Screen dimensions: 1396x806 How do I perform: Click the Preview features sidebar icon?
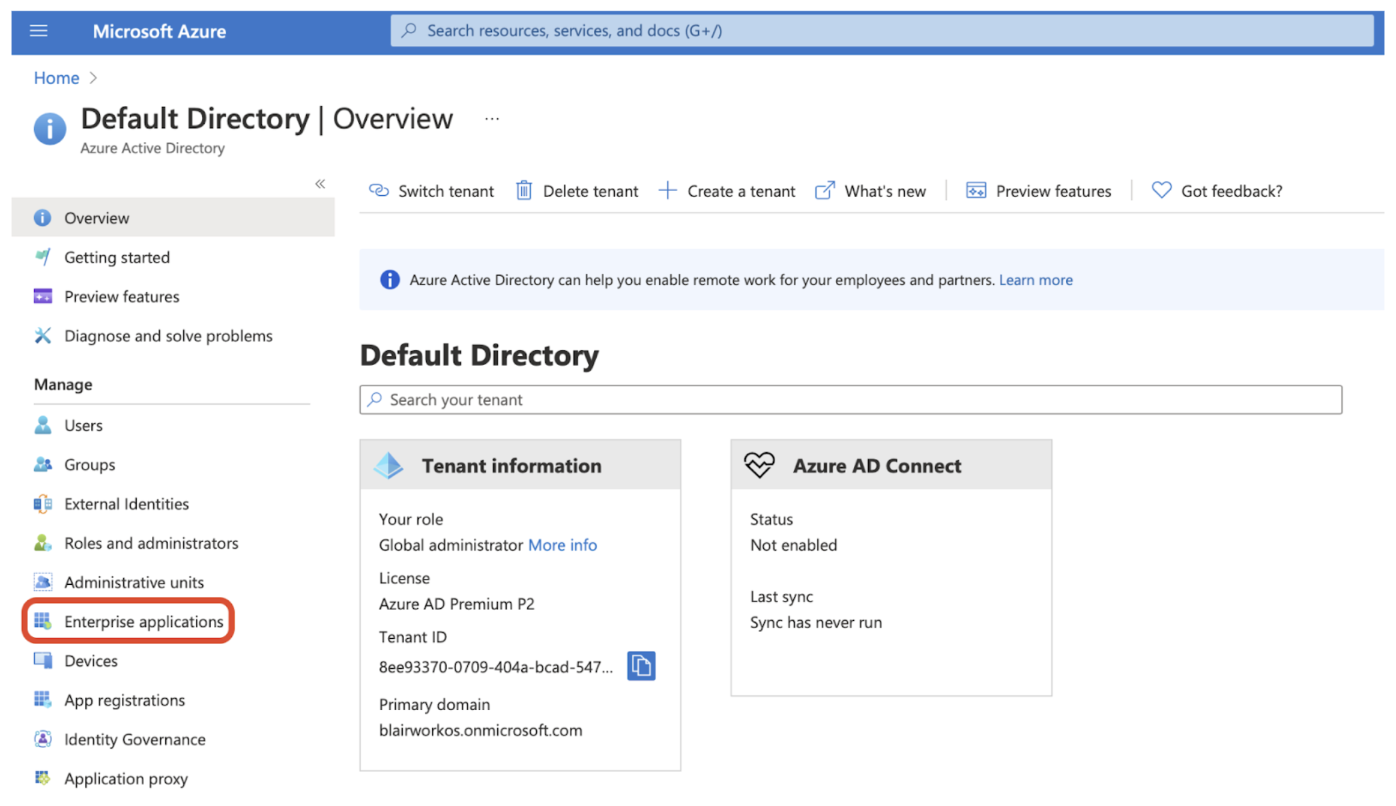pos(43,296)
